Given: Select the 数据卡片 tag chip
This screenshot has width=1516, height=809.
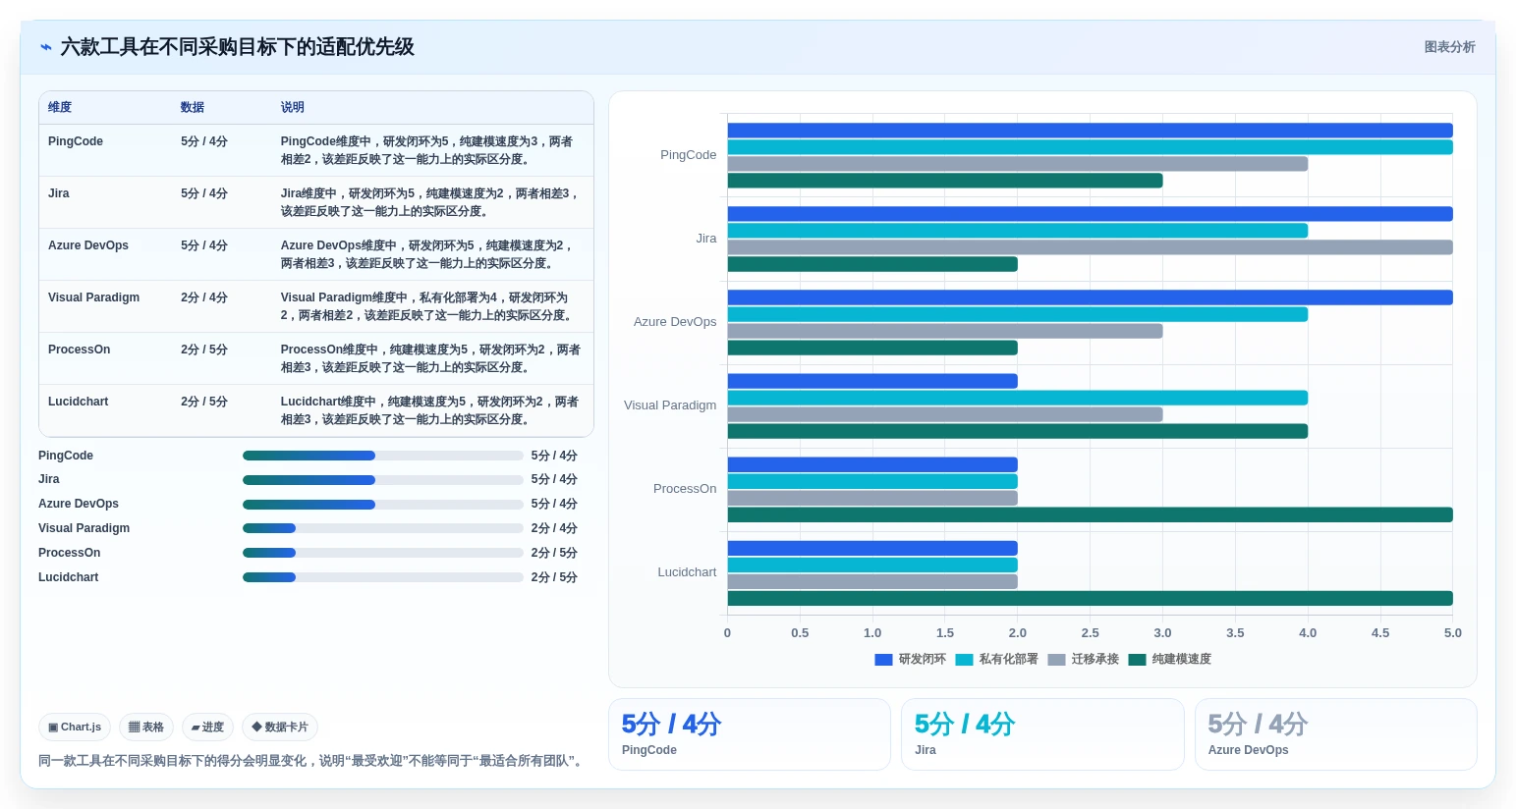Looking at the screenshot, I should [x=280, y=728].
